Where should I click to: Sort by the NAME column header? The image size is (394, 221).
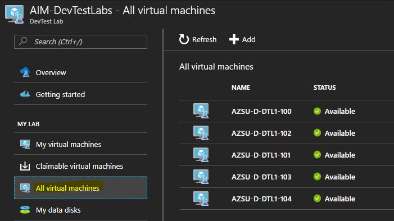pos(241,88)
